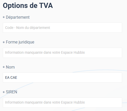Click the Nom field label
This screenshot has height=111, width=127.
[10, 67]
